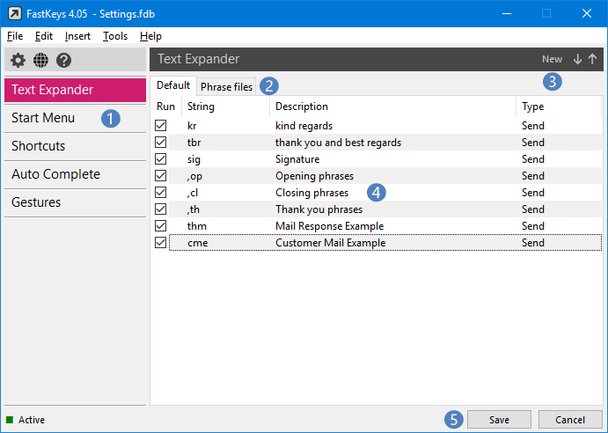Viewport: 608px width, 433px height.
Task: Click the globe language icon
Action: pos(40,60)
